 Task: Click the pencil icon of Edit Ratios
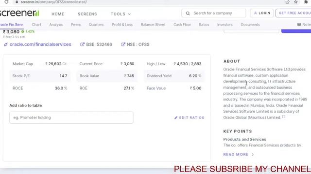tap(176, 117)
